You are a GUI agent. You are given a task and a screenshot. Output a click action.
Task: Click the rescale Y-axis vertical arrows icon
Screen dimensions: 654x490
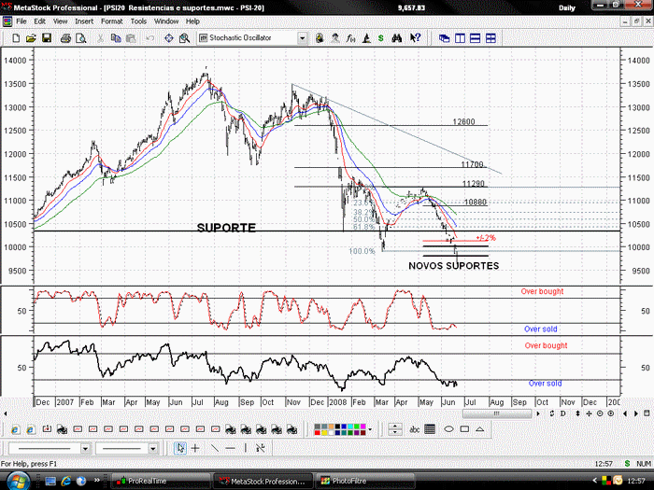(x=577, y=413)
